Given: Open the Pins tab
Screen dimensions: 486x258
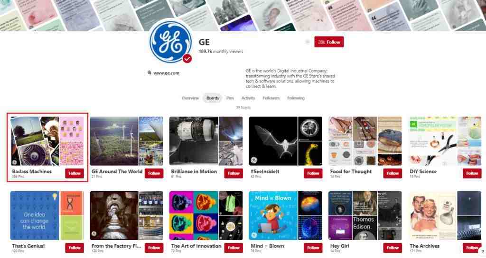Looking at the screenshot, I should [230, 98].
